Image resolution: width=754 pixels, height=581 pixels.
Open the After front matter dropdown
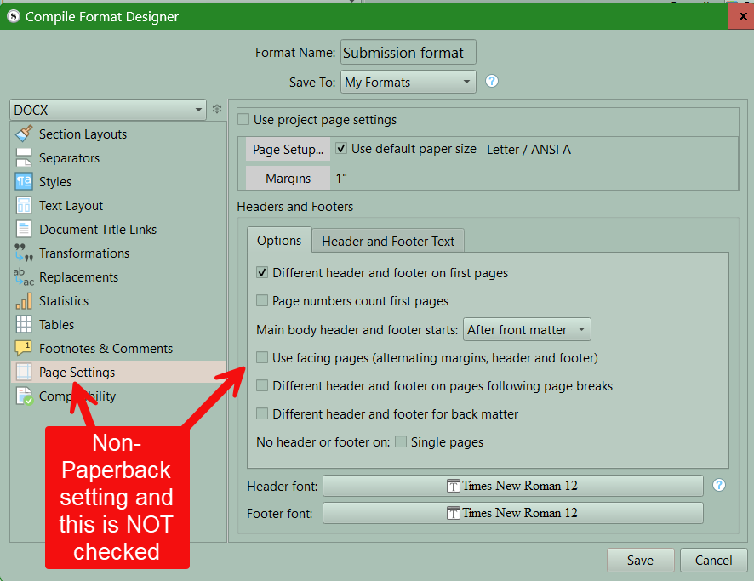[x=527, y=330]
